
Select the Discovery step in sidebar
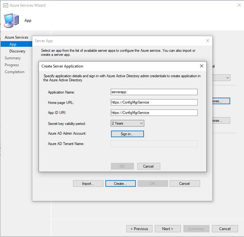tap(18, 51)
